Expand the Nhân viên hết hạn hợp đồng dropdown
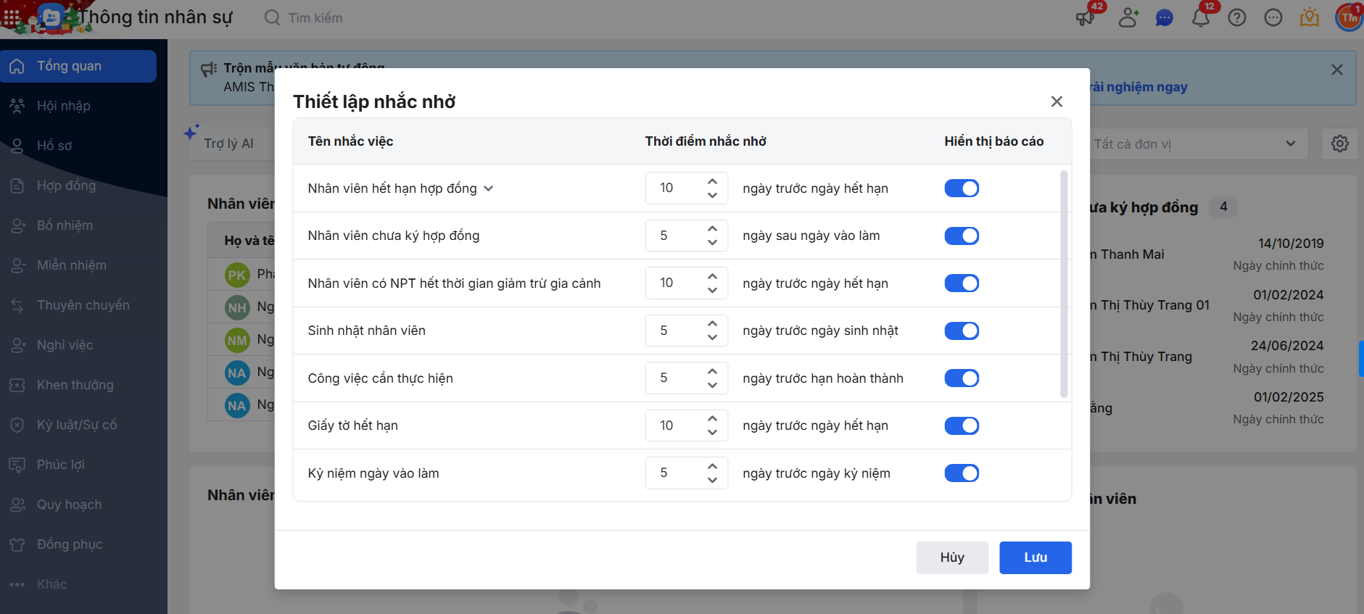This screenshot has width=1364, height=614. [x=489, y=188]
